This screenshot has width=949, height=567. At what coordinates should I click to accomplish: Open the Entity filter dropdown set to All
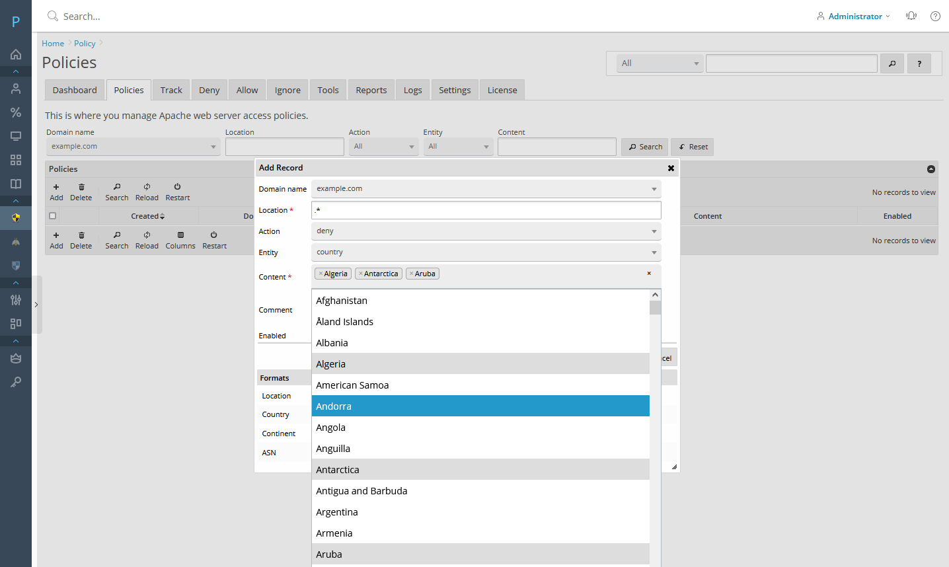pos(458,147)
